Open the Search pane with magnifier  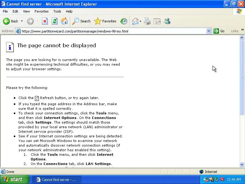[81, 21]
